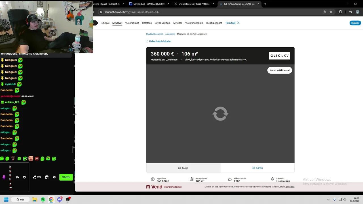
Task: Switch to the Kartta tab on the listing
Action: click(x=257, y=167)
